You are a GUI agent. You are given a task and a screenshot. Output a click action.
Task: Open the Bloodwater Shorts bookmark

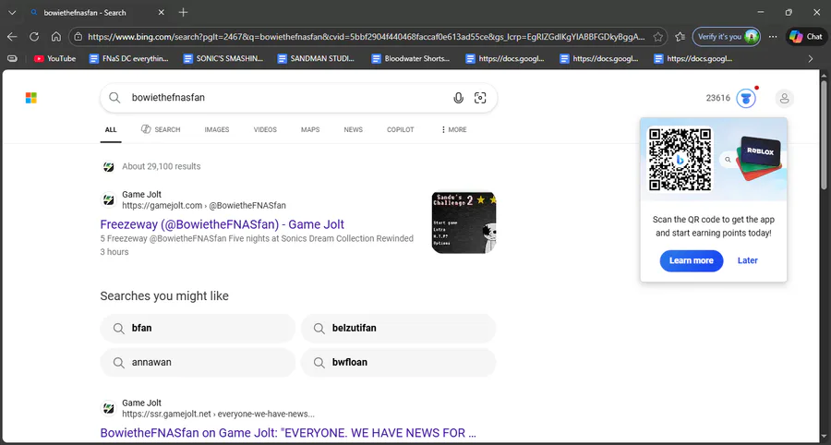411,59
